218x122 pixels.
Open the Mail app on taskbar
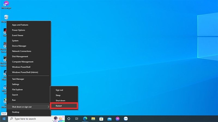pos(110,119)
